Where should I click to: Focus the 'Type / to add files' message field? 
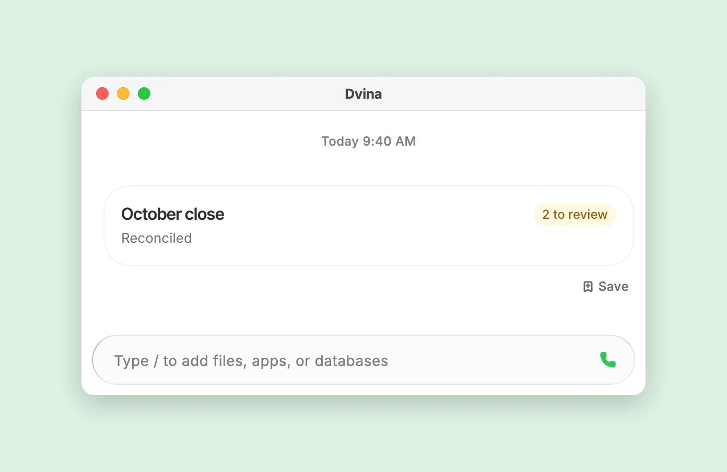point(363,360)
